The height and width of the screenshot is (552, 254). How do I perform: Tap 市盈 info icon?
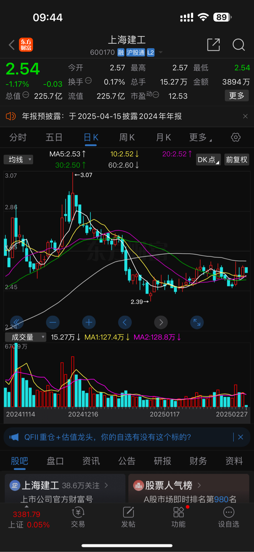coord(155,95)
